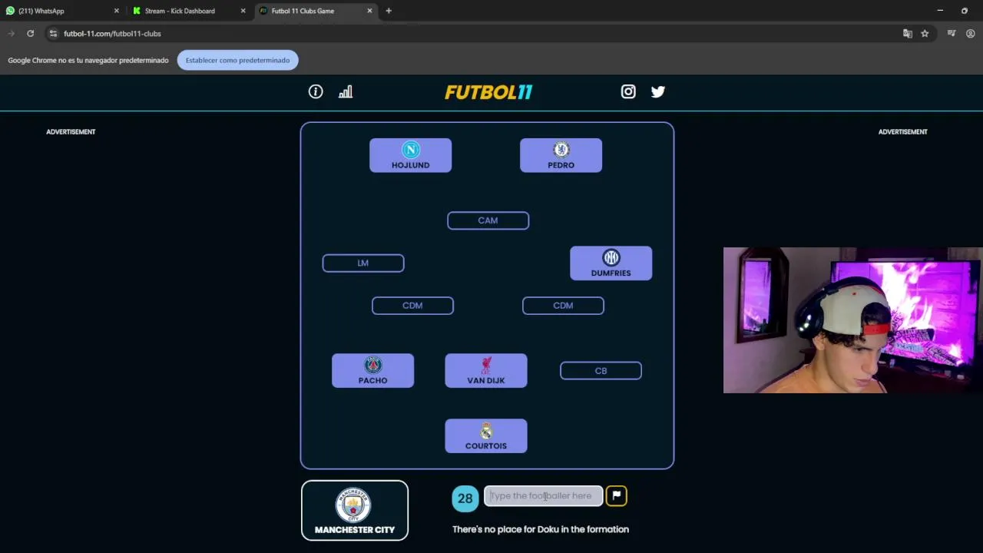The width and height of the screenshot is (983, 553).
Task: Click Establecer como predeterminado button
Action: (x=237, y=60)
